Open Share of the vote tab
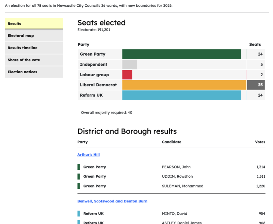Viewport: 273px width, 224px height. [34, 60]
